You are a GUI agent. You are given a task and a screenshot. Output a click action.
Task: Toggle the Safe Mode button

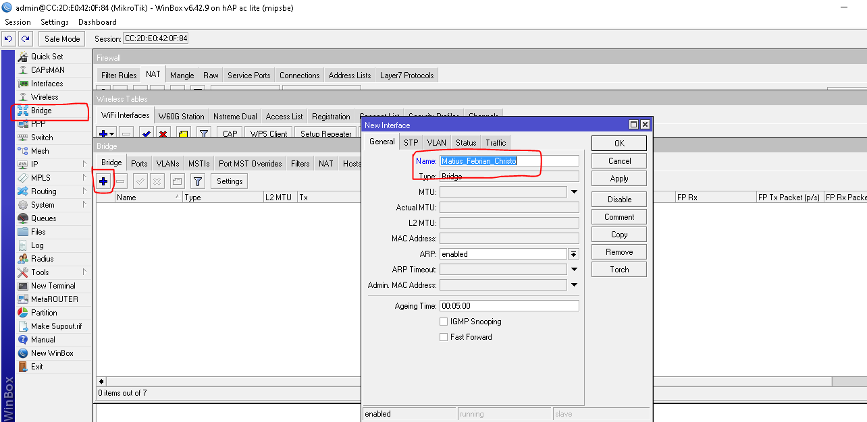63,39
